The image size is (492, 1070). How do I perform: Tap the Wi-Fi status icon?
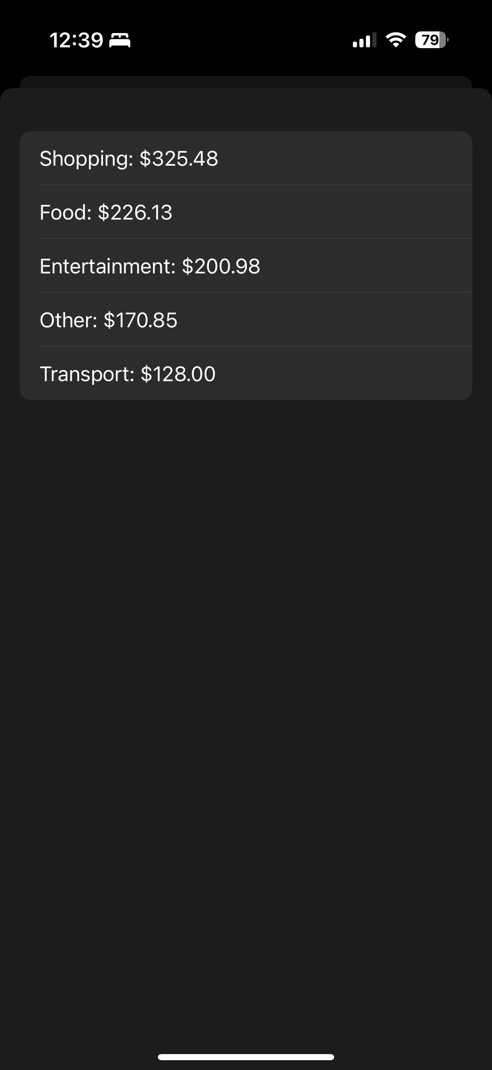point(396,40)
